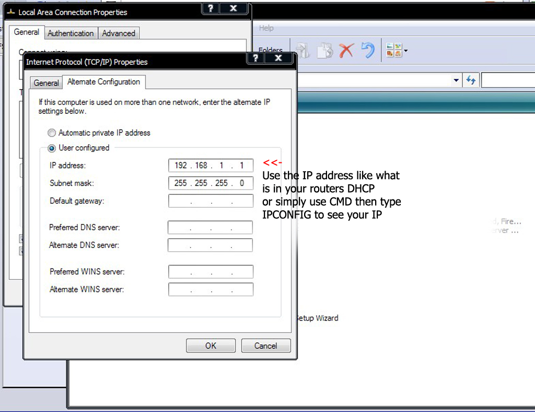Click the Subnet mask field

tap(211, 183)
